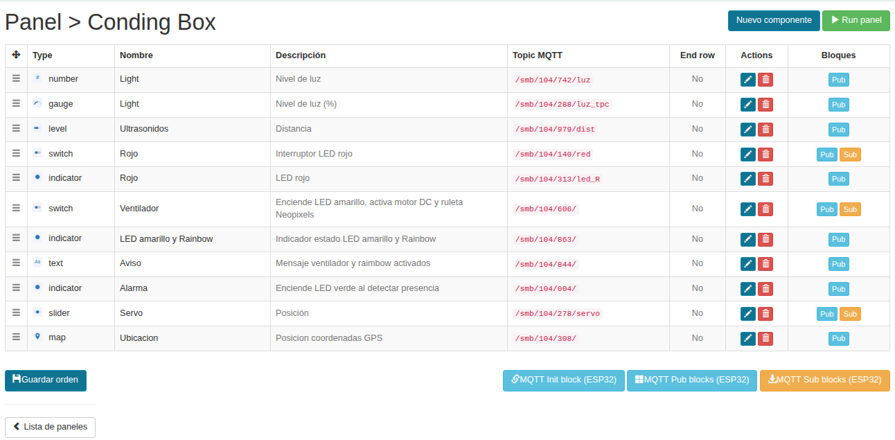Image resolution: width=895 pixels, height=440 pixels.
Task: Grab the drag handle of the gauge row
Action: 16,103
